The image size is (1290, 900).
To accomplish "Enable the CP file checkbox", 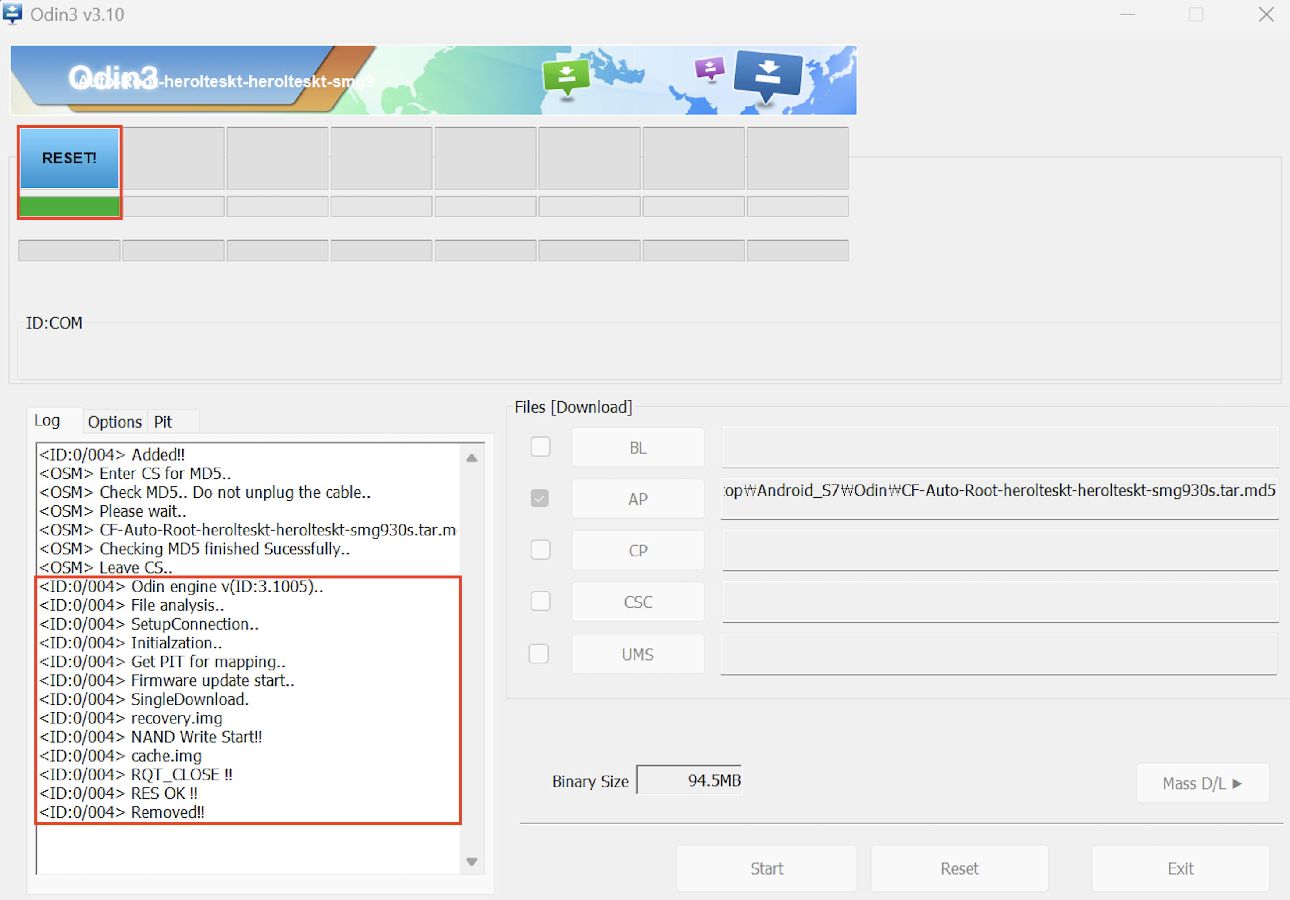I will coord(540,549).
